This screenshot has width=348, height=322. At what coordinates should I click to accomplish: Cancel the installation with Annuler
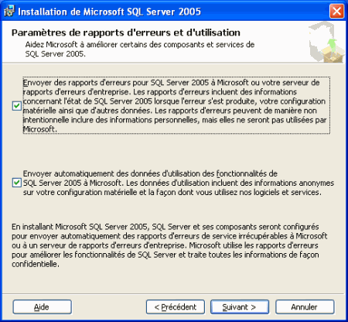pos(305,307)
